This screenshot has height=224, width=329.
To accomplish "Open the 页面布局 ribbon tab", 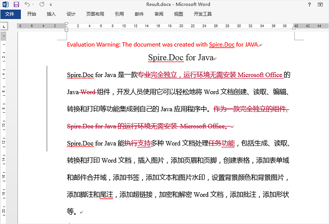I will 95,14.
